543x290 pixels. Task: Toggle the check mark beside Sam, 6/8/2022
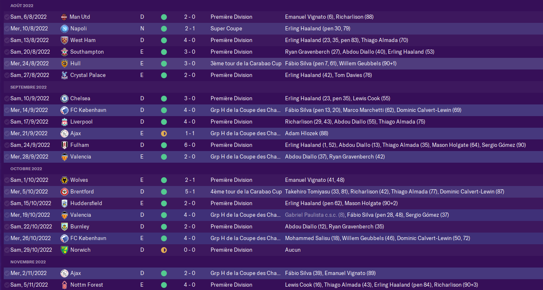(7, 17)
